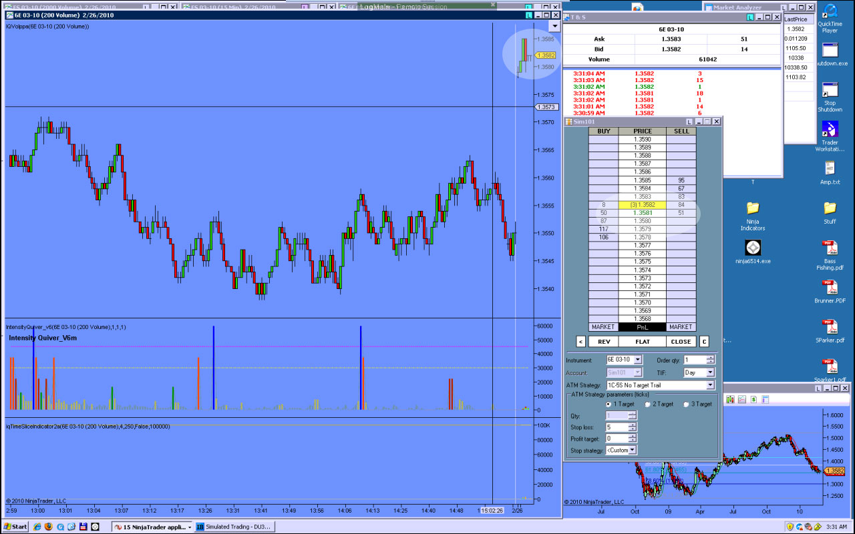Open the Stuff desktop folder

coord(830,212)
